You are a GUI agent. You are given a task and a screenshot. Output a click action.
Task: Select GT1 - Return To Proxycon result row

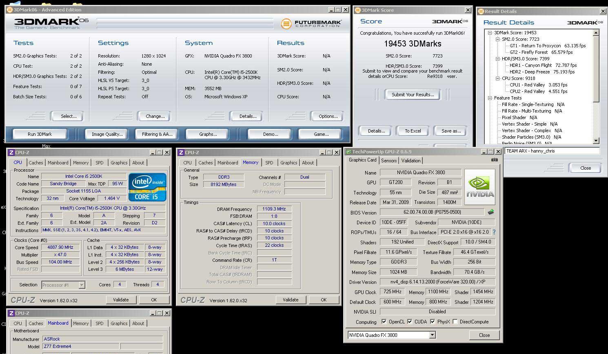(548, 46)
